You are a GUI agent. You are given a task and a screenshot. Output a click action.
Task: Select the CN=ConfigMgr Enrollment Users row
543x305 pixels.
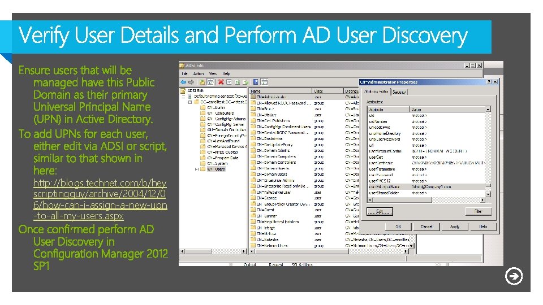[x=304, y=127]
